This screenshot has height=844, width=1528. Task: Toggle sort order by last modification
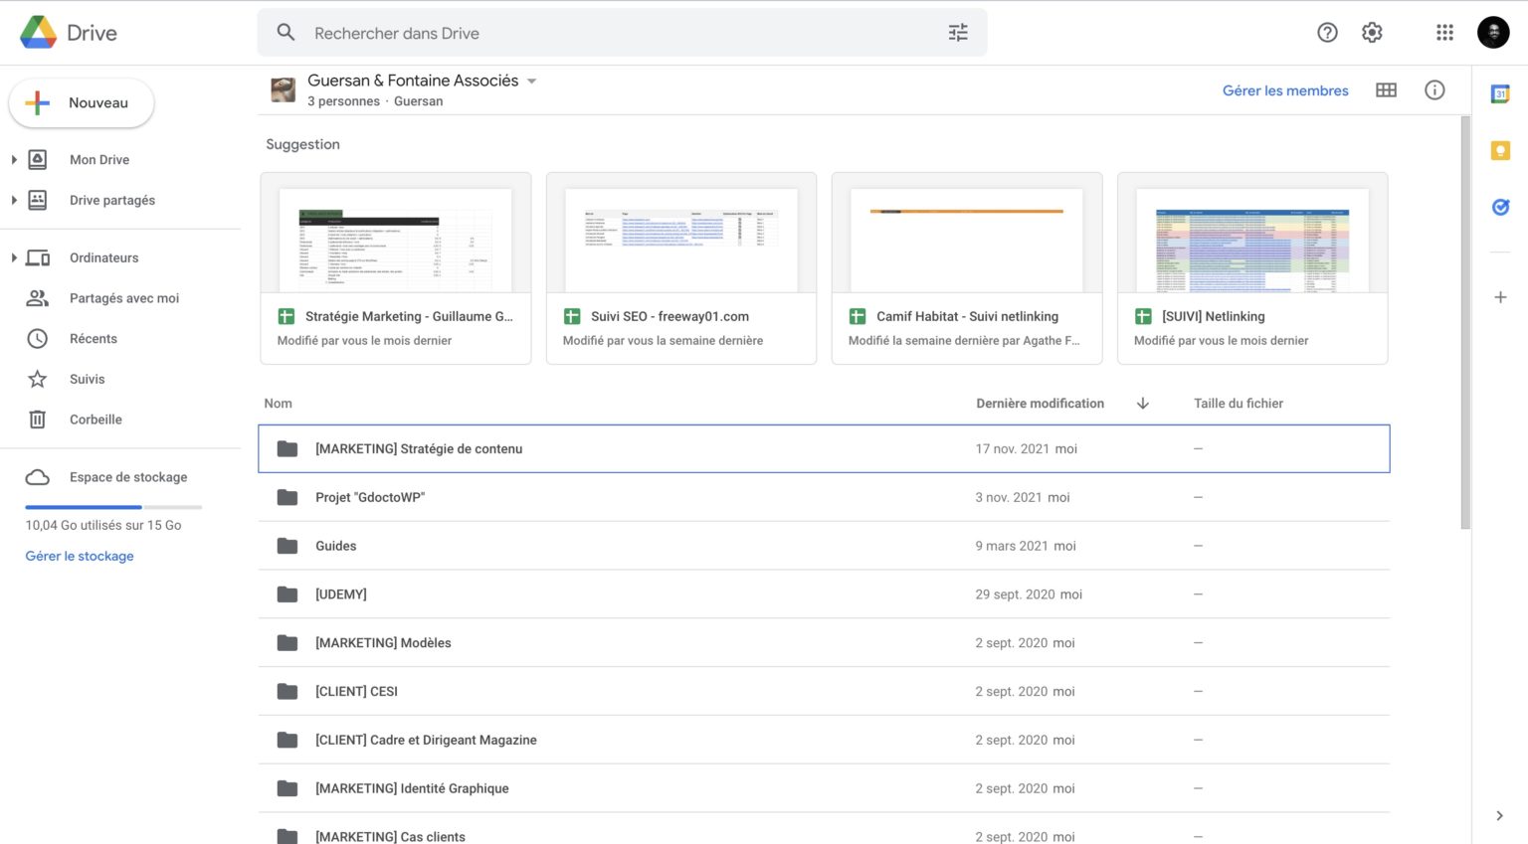pyautogui.click(x=1142, y=404)
